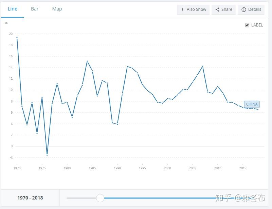Image resolution: width=272 pixels, height=209 pixels.
Task: Click the 1976 negative growth data point
Action: click(47, 155)
